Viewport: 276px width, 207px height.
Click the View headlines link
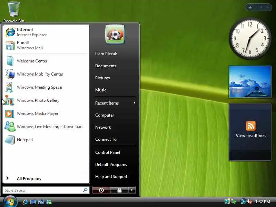[251, 136]
